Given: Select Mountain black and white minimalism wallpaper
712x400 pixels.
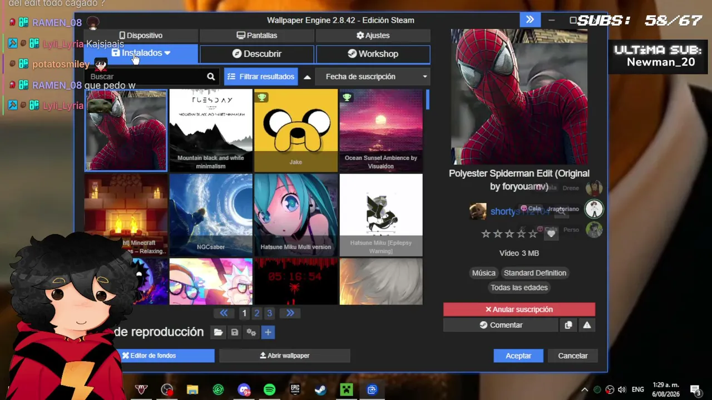Looking at the screenshot, I should click(x=211, y=131).
